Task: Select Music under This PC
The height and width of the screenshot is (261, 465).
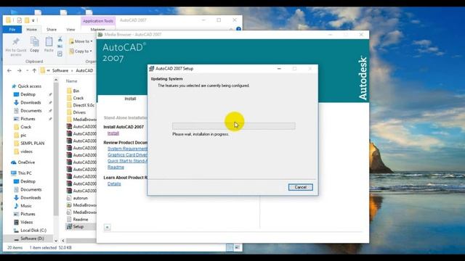Action: [x=26, y=206]
